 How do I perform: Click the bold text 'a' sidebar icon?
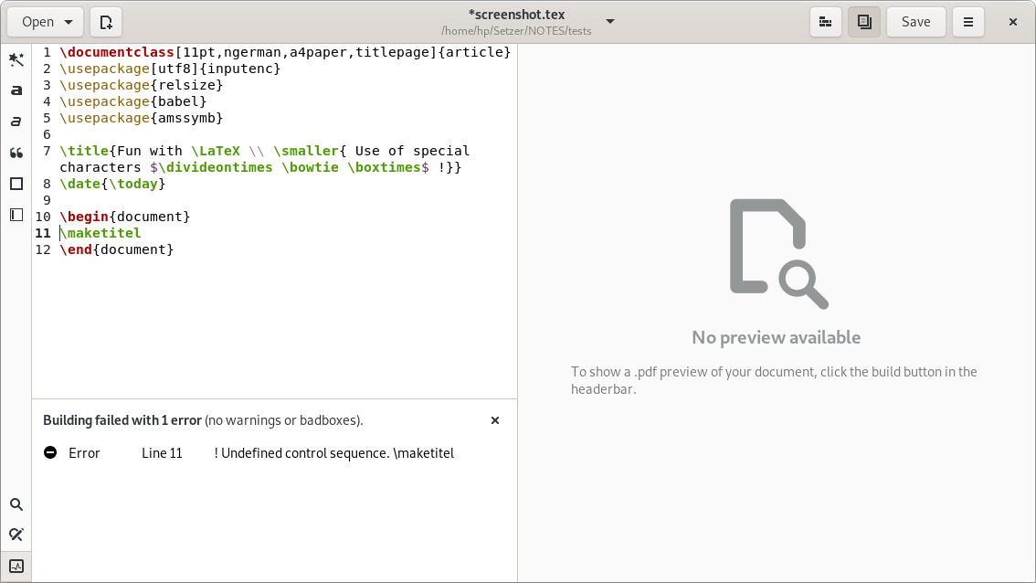click(x=16, y=90)
